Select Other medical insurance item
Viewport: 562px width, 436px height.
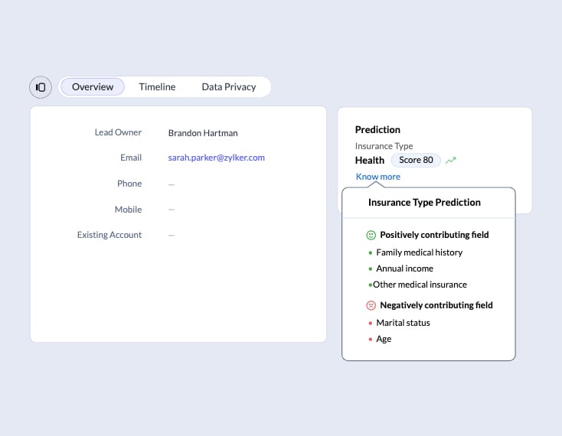click(420, 285)
